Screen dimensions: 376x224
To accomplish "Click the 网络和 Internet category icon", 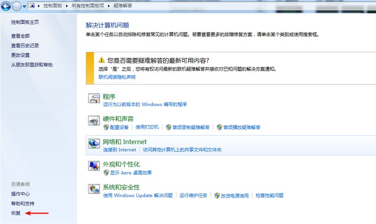I will (x=94, y=144).
